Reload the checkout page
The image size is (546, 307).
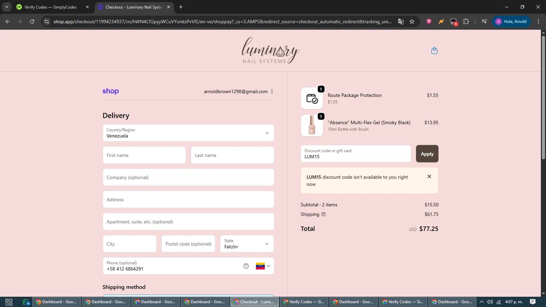tap(32, 21)
